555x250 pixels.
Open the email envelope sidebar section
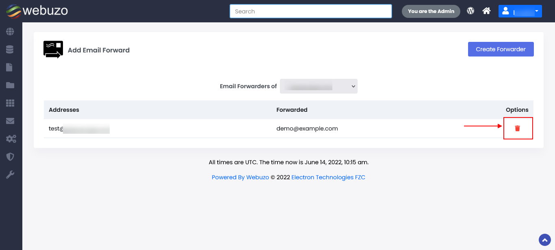[x=10, y=121]
